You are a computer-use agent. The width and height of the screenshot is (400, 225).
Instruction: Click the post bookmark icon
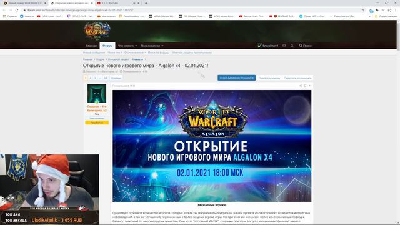pos(305,86)
